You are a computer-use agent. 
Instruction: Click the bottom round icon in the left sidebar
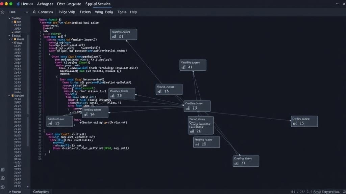(x=3, y=187)
